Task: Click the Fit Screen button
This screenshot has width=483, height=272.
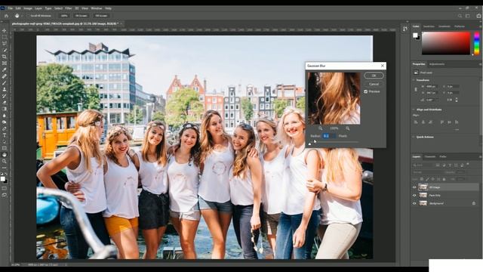Action: (x=82, y=16)
